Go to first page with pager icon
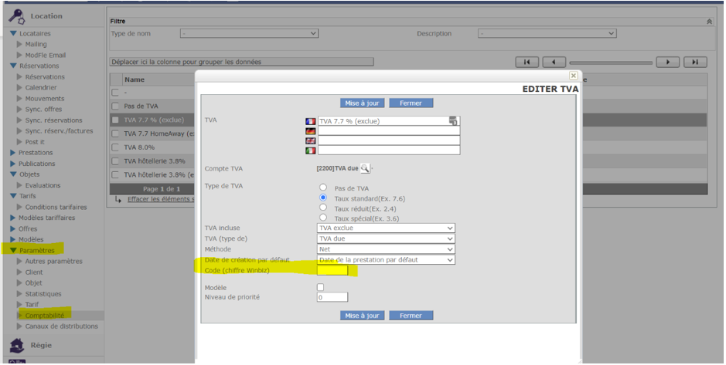This screenshot has width=726, height=365. [527, 63]
